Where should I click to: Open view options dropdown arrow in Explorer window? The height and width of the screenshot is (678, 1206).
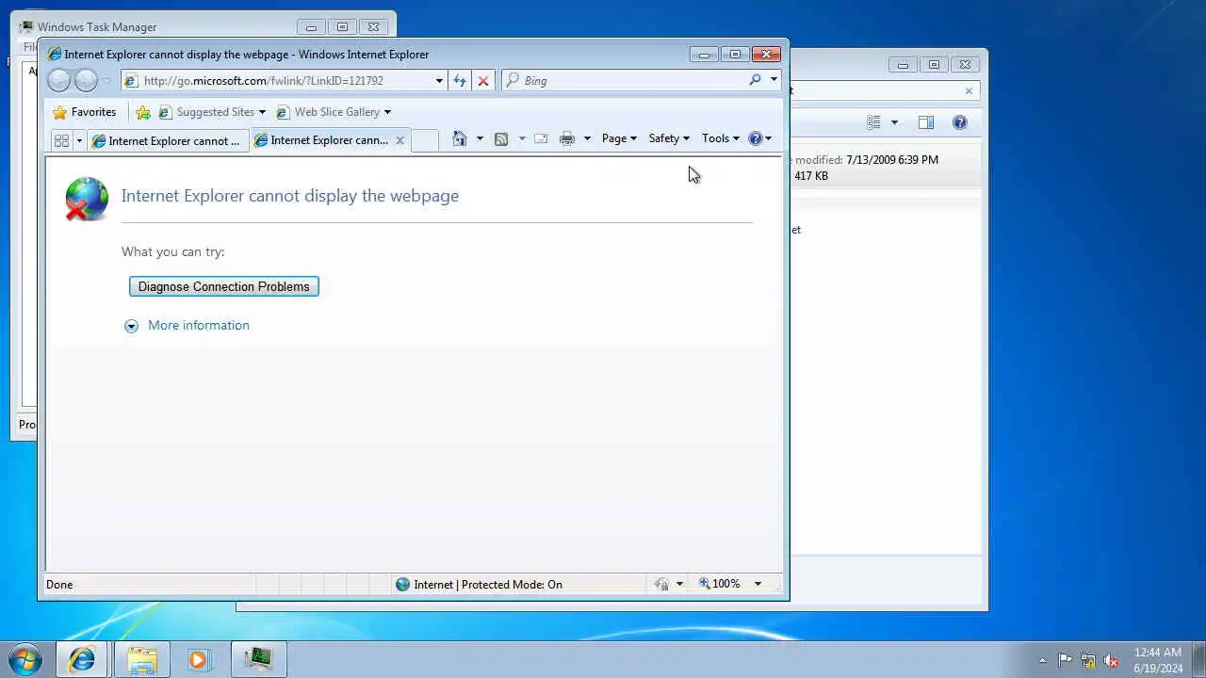click(894, 122)
